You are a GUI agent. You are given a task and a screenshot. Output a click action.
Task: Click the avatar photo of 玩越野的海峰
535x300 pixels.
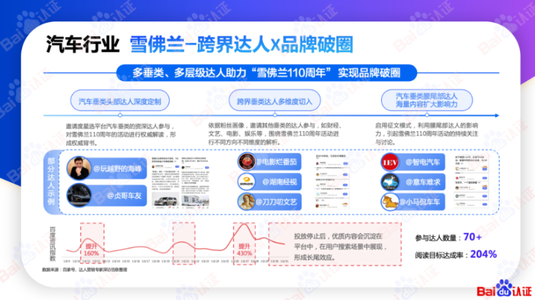pos(79,168)
